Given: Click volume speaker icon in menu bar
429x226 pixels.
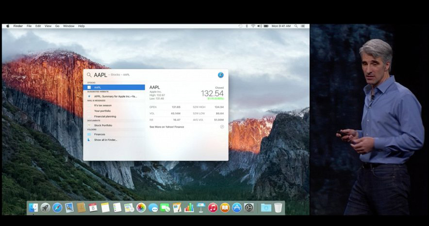Looking at the screenshot, I should (x=259, y=26).
